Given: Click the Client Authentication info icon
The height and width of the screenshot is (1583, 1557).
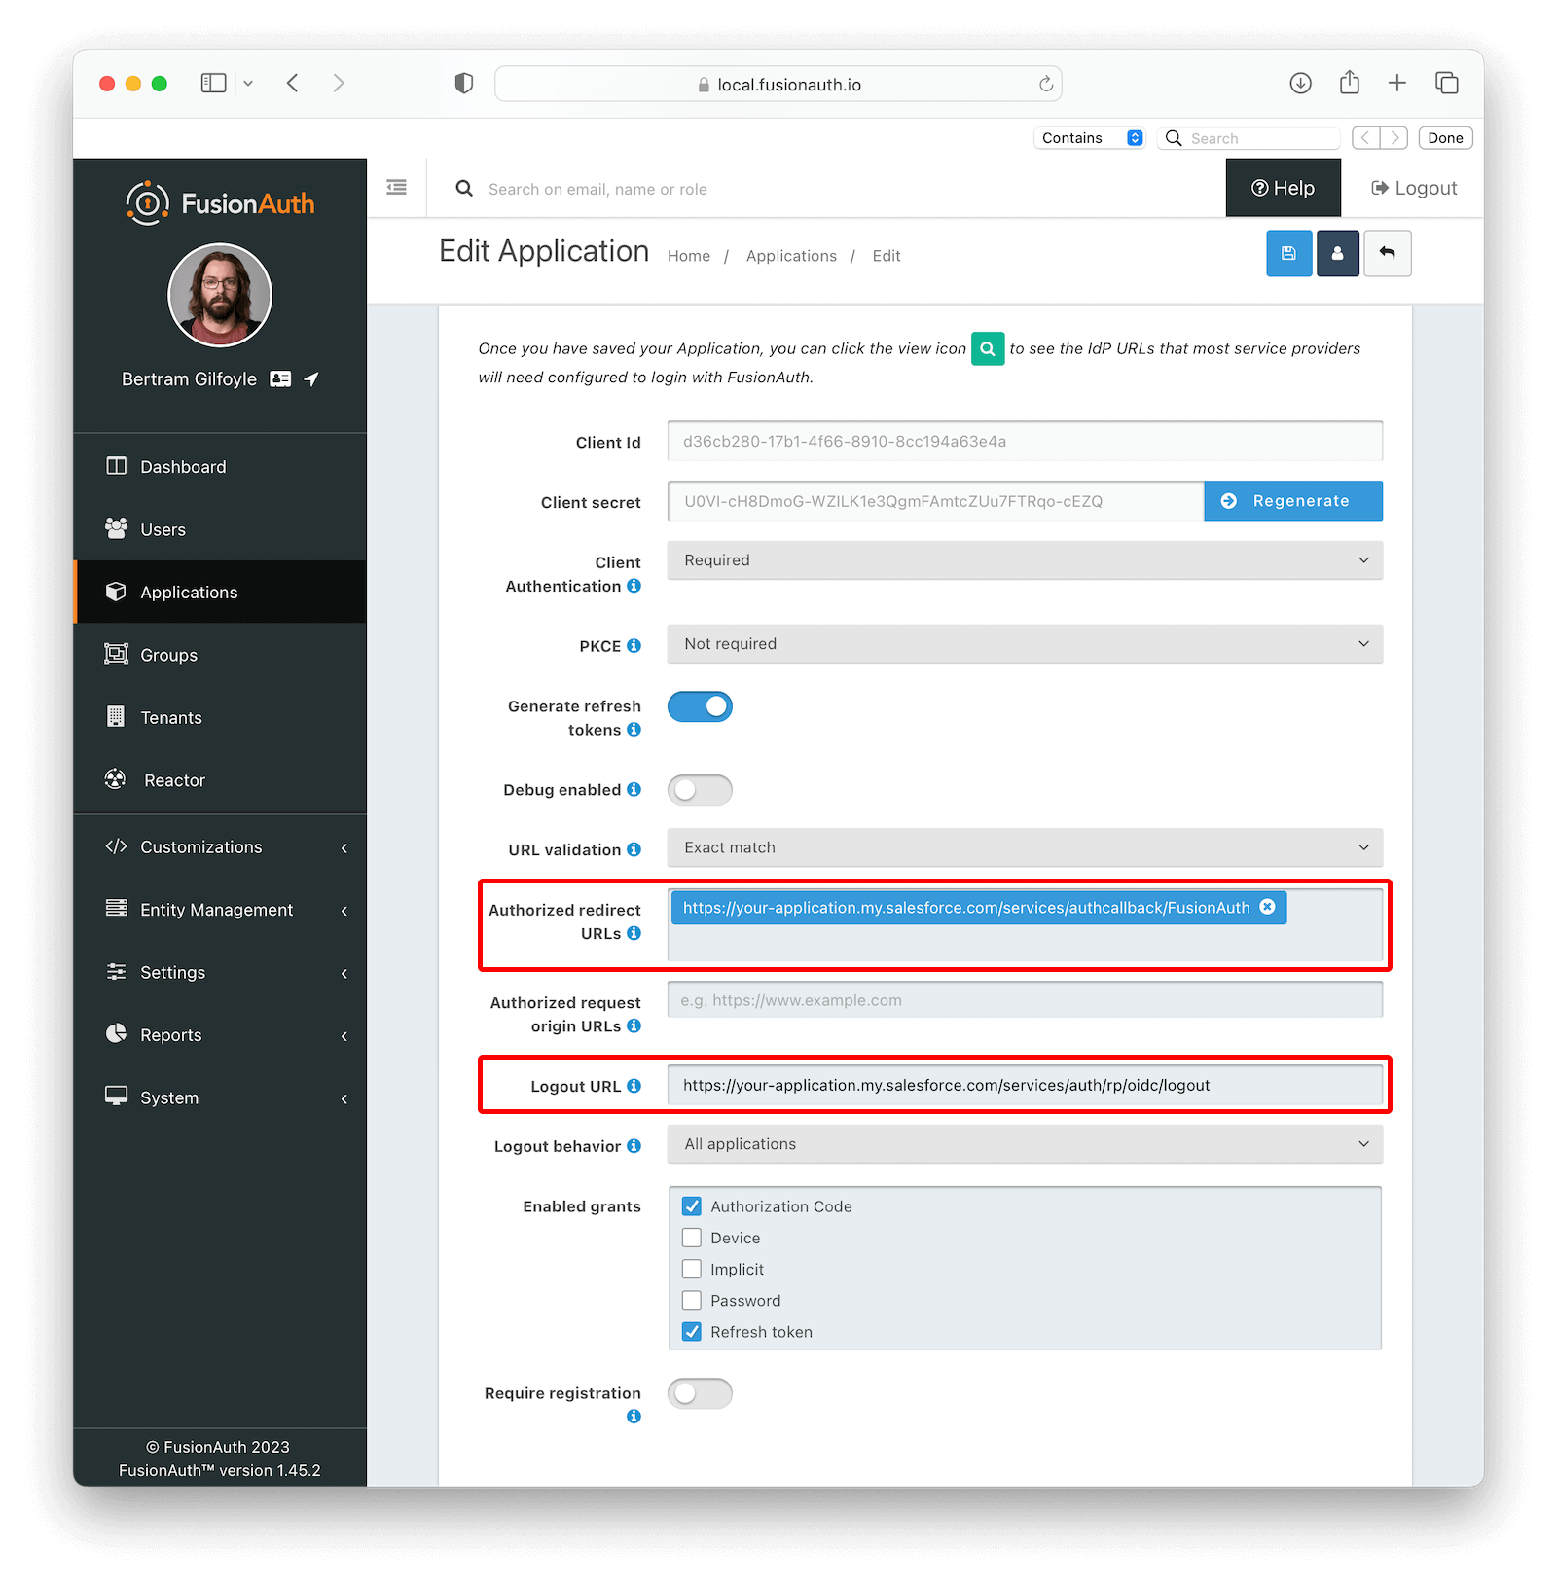Looking at the screenshot, I should click(x=634, y=586).
